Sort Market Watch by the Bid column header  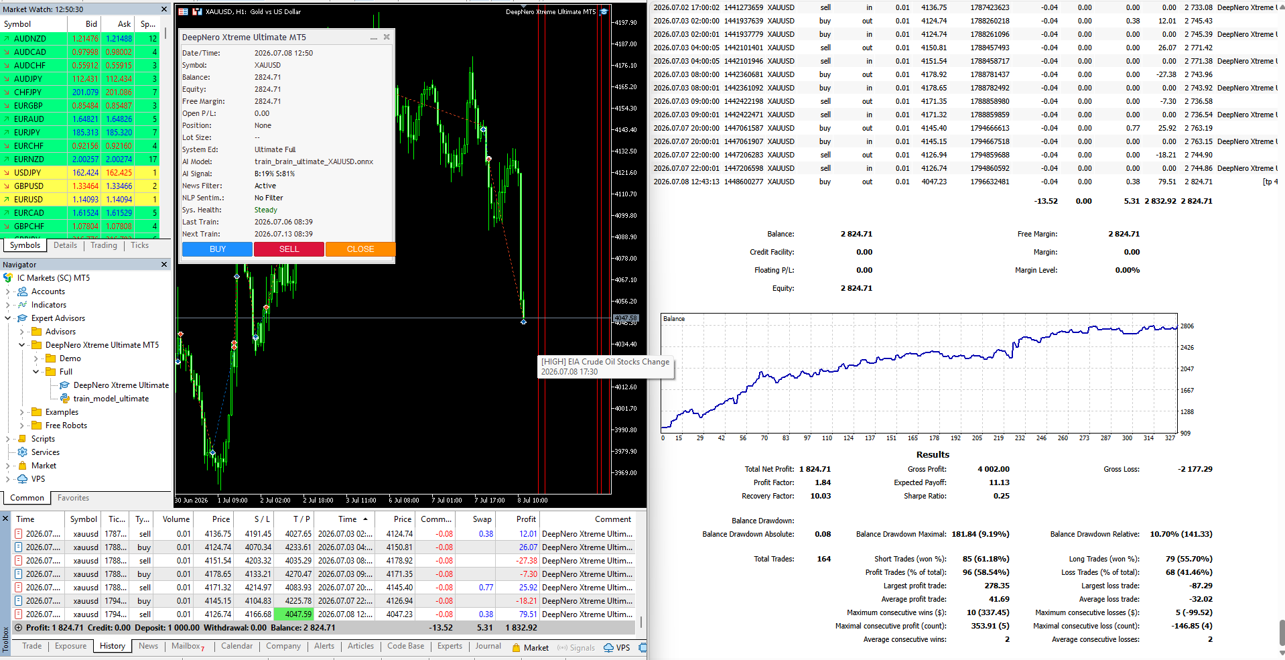click(x=85, y=23)
